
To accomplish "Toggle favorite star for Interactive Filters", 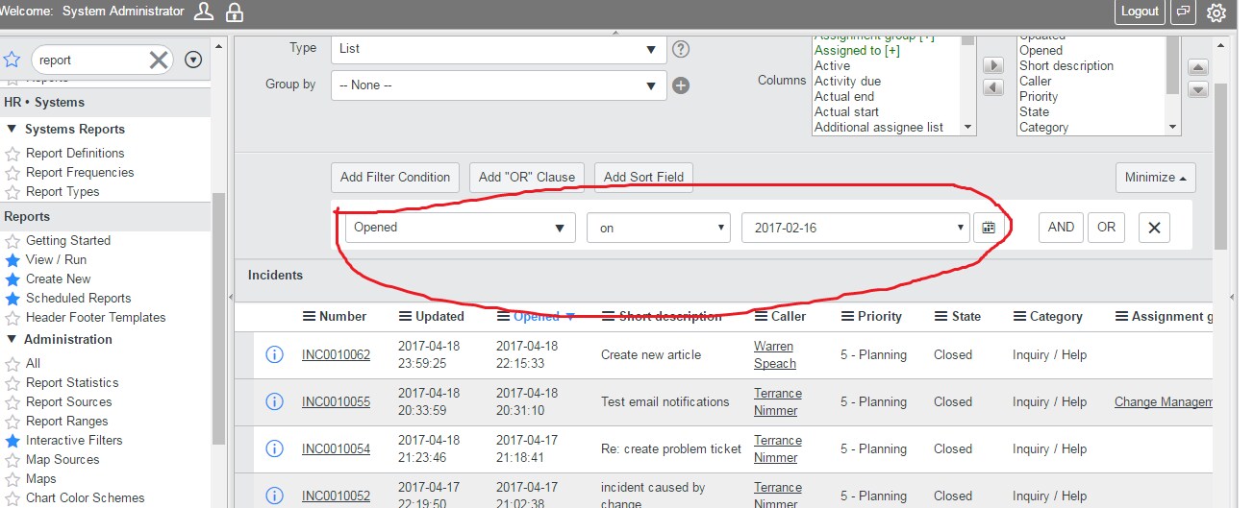I will (x=13, y=441).
